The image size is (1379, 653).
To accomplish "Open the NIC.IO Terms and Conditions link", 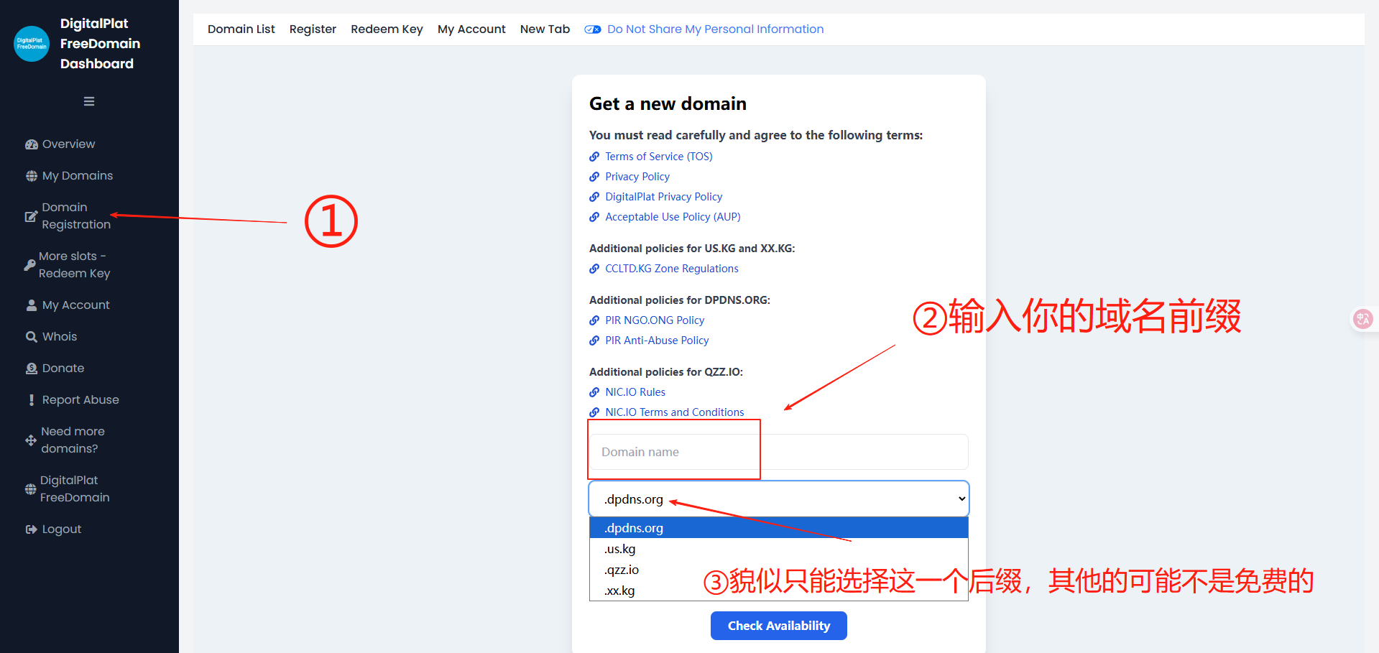I will click(675, 412).
